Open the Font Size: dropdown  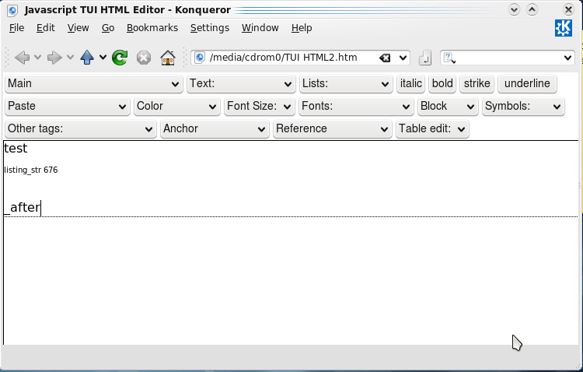tap(259, 106)
